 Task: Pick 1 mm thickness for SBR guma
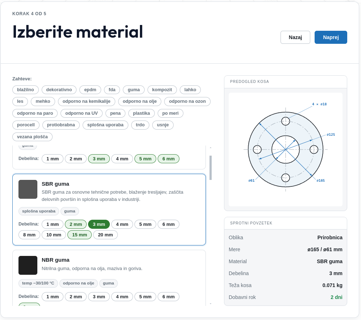pos(53,224)
